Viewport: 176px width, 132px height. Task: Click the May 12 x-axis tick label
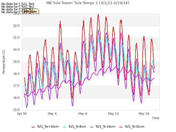[113, 114]
